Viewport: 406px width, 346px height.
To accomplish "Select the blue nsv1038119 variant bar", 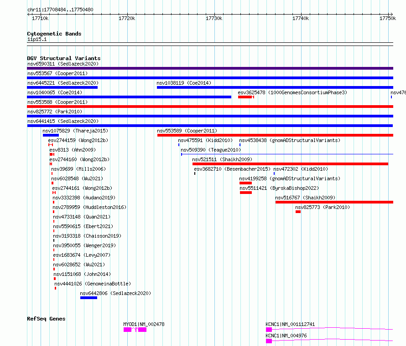I will click(275, 87).
